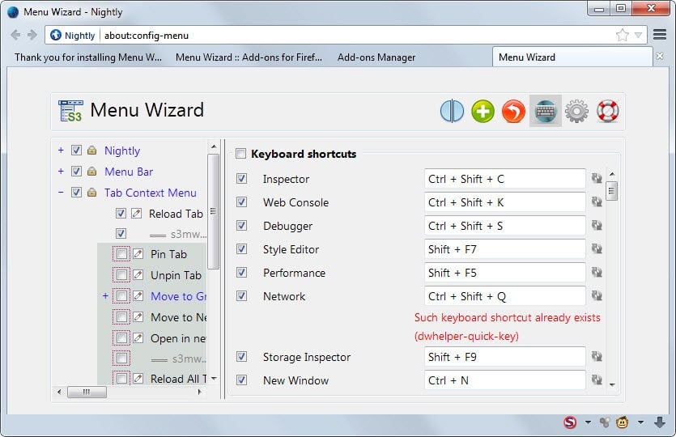Switch to Menu Wizard Add-ons for Firefox tab
This screenshot has height=437, width=676.
(x=249, y=57)
